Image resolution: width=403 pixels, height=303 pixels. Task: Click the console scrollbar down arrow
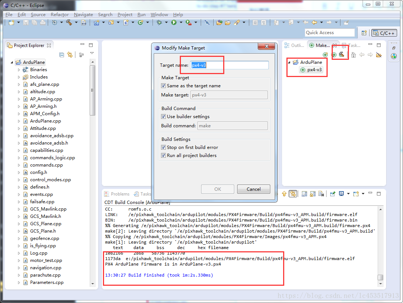point(380,284)
